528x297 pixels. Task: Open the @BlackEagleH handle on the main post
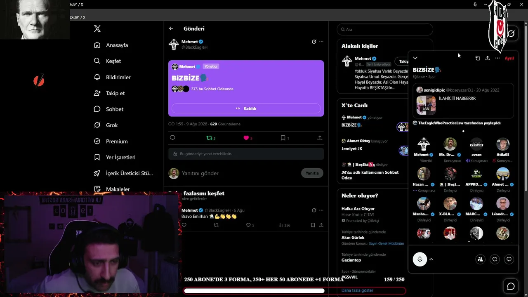point(194,47)
